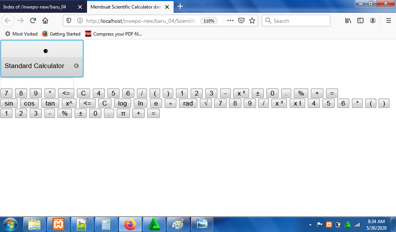Toggle the rad angle mode button
The width and height of the screenshot is (396, 232).
coord(188,103)
